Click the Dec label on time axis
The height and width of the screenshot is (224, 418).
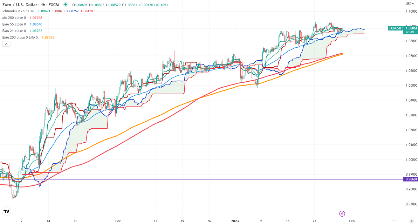[x=118, y=221]
